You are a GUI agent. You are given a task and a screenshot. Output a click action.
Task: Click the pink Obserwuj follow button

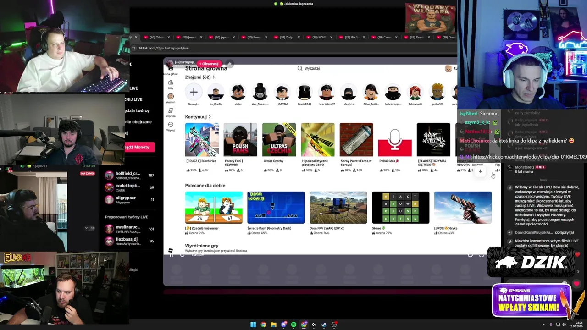(x=209, y=64)
